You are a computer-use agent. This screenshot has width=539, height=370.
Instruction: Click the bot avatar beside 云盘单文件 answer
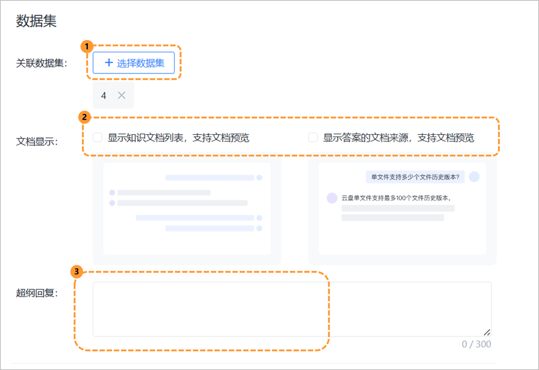332,198
